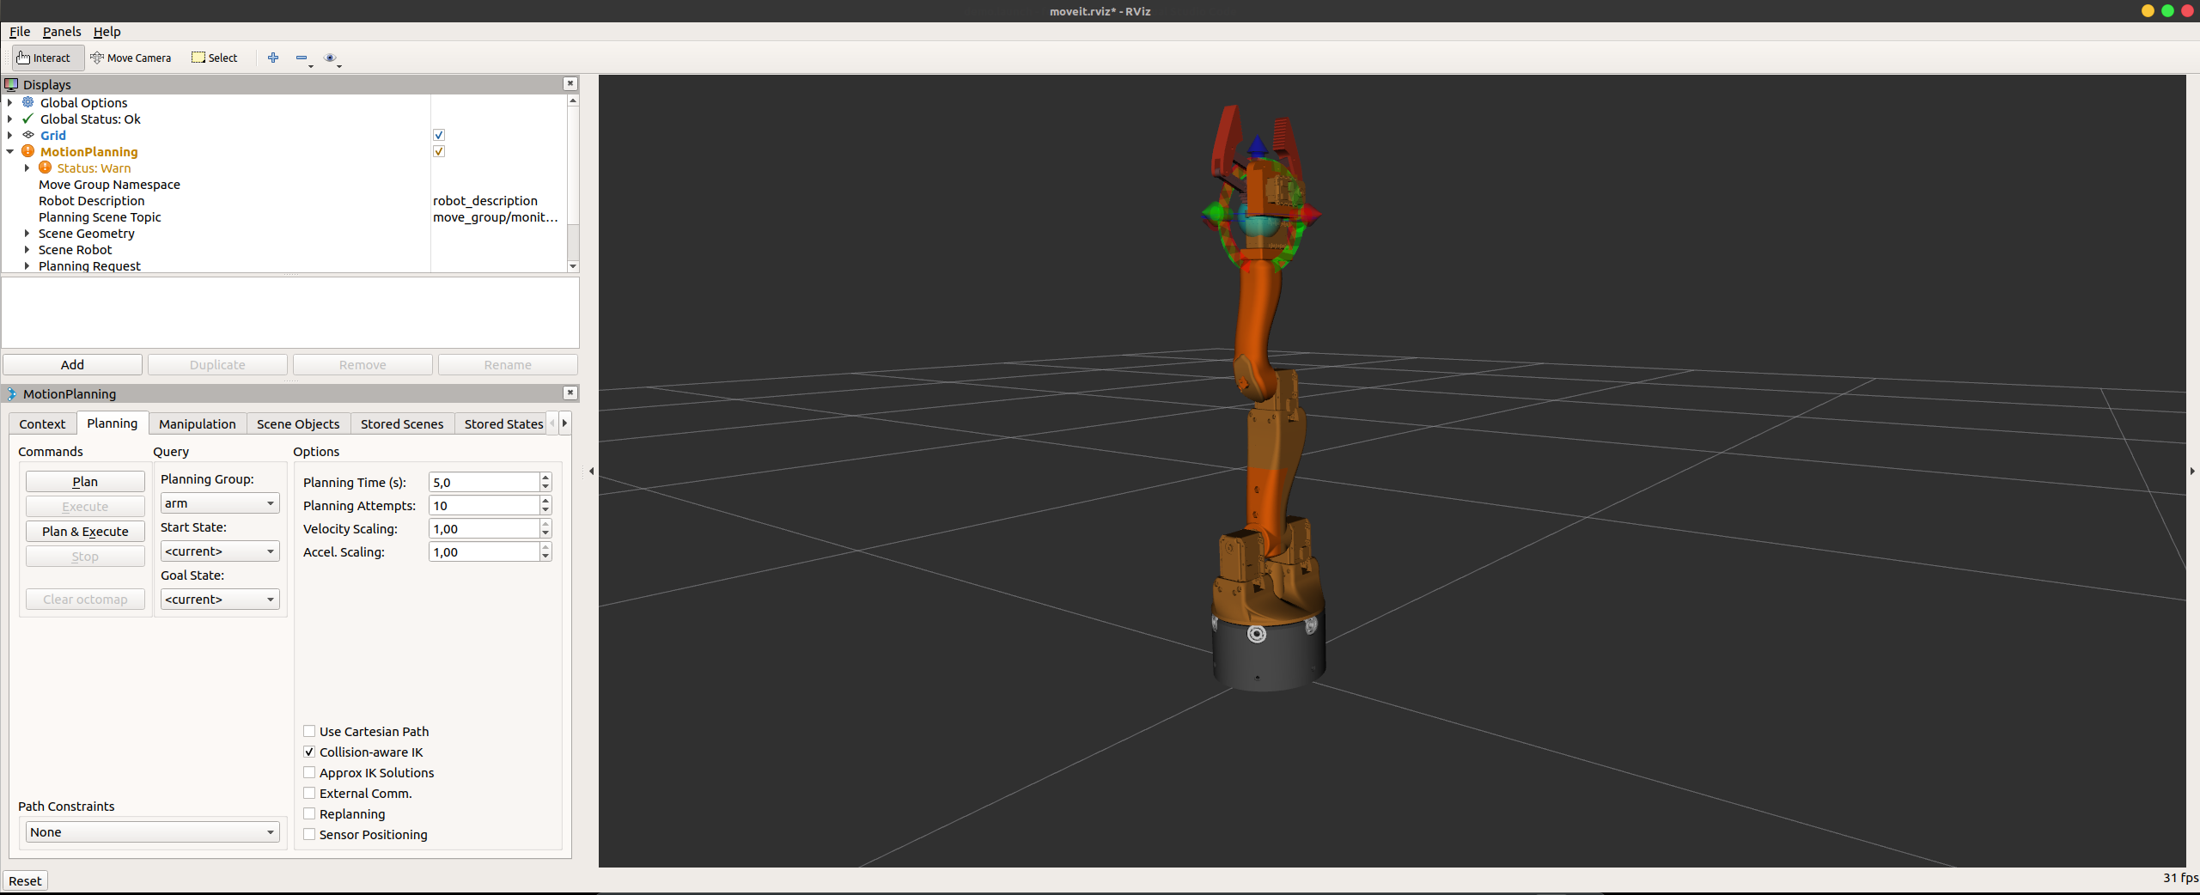
Task: Open the eye view options icon
Action: tap(330, 58)
